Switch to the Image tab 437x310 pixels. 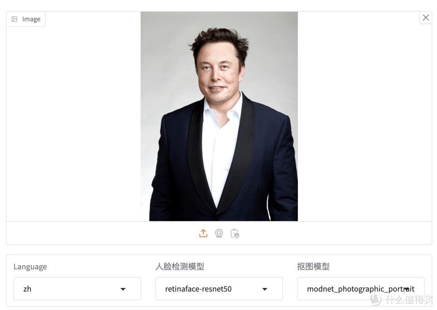(x=26, y=19)
